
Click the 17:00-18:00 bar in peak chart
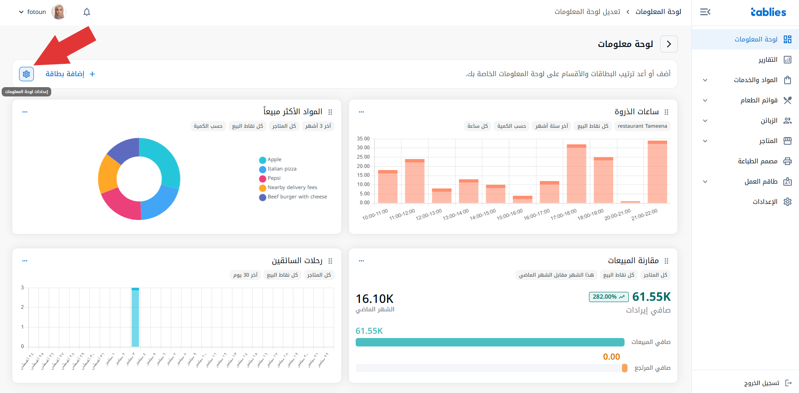click(x=576, y=174)
